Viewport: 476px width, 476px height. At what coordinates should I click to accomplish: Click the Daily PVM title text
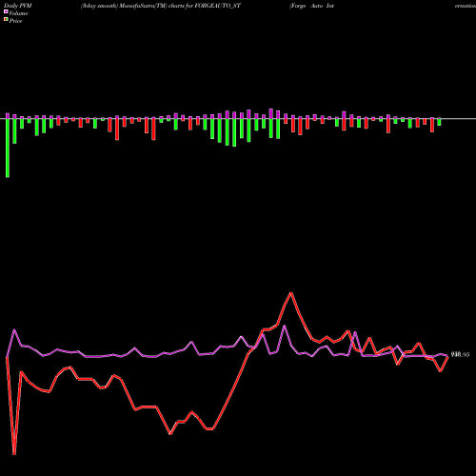(18, 6)
